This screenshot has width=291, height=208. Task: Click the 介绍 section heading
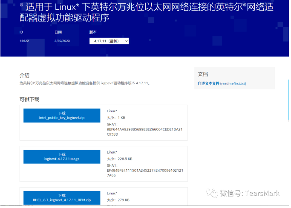click(x=24, y=75)
